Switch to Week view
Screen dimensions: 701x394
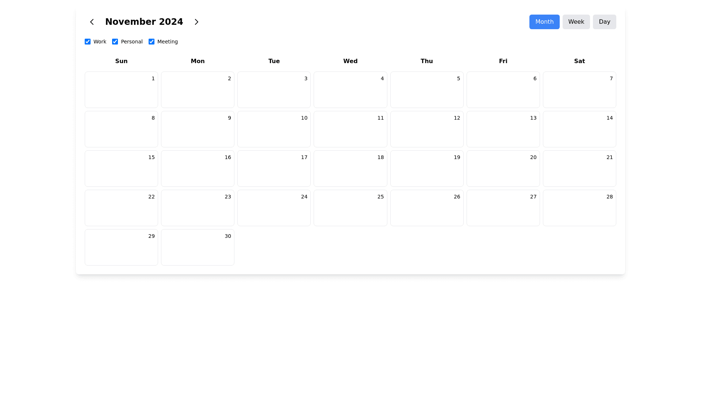[x=576, y=22]
